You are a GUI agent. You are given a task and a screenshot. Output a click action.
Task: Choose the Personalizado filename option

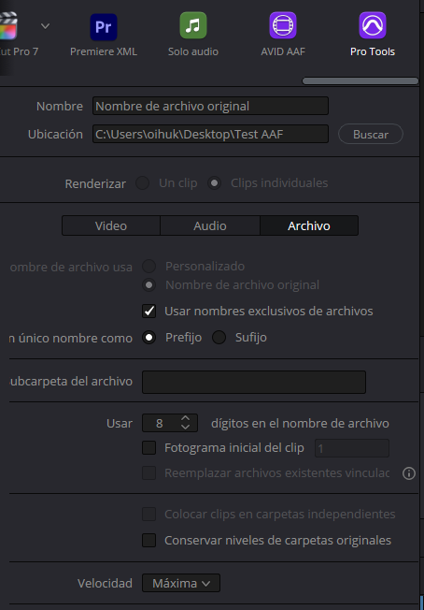pos(148,267)
